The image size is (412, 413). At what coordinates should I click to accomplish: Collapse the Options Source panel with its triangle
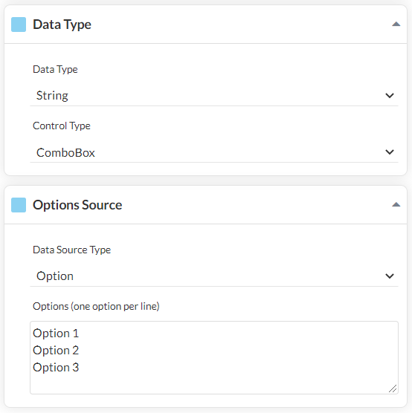coord(396,205)
